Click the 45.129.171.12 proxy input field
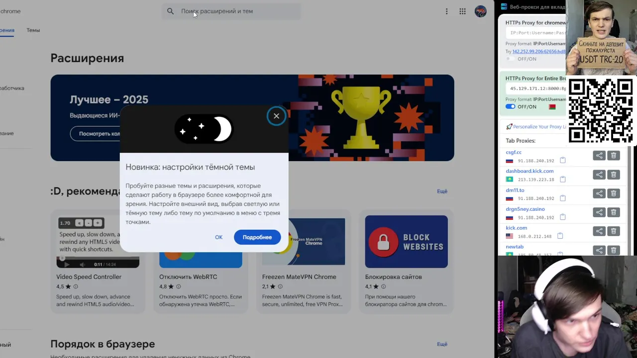The image size is (637, 358). point(536,89)
